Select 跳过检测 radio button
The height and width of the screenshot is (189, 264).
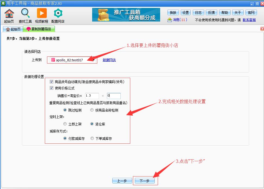(x=65, y=110)
